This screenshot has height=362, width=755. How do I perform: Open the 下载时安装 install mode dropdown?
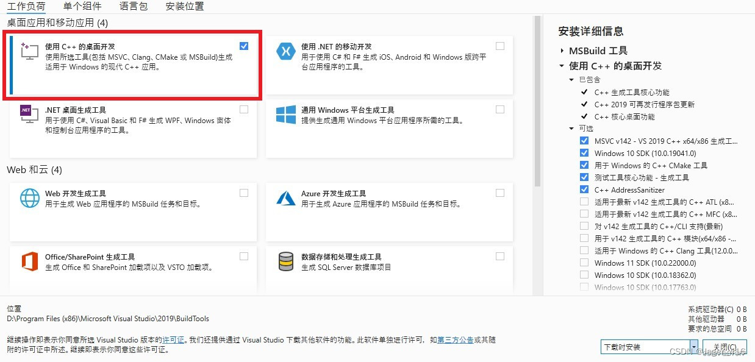694,347
